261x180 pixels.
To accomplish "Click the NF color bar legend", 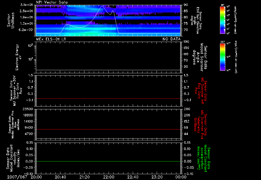I will 223,20.
